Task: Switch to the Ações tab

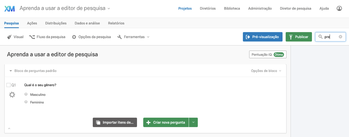Action: coord(32,23)
